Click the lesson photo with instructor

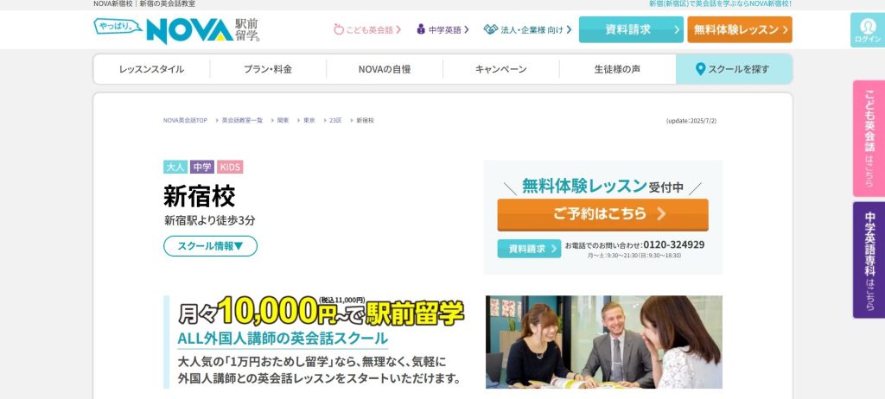[x=604, y=342]
